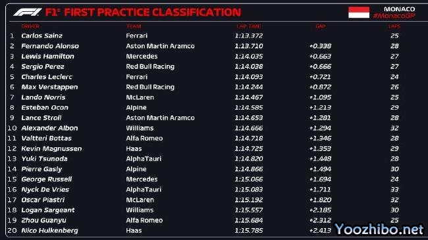
Task: Click Alexander Albon's lap count 32
Action: tap(394, 128)
